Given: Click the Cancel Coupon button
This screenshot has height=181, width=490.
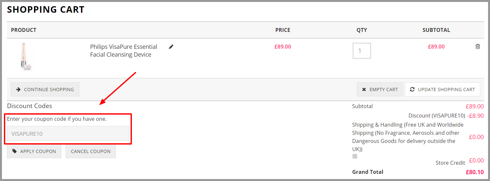Looking at the screenshot, I should point(91,151).
